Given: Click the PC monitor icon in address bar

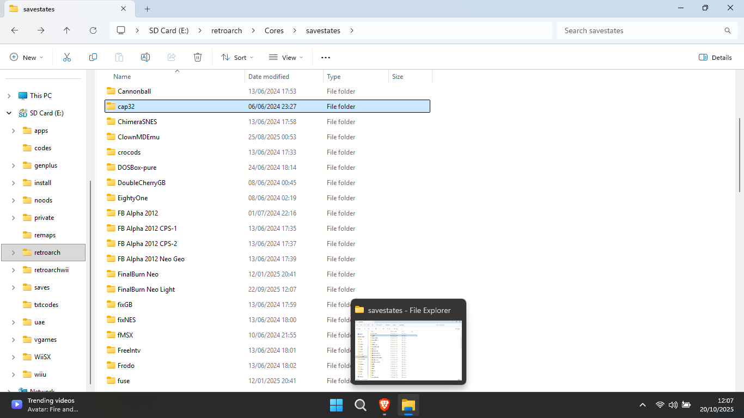Looking at the screenshot, I should pos(121,30).
